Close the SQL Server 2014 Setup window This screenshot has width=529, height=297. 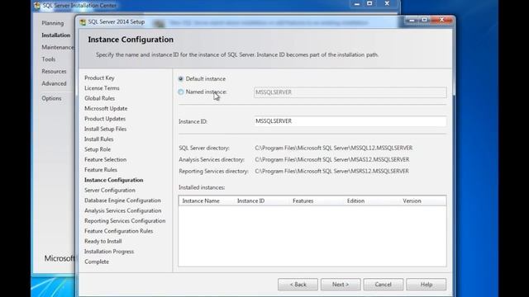tap(442, 20)
